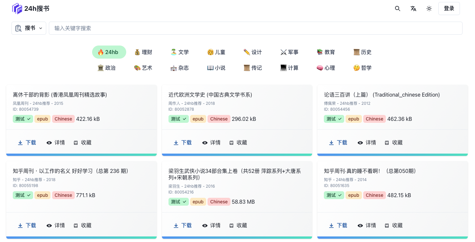Open the 杂志 category
The width and height of the screenshot is (475, 242).
(x=180, y=68)
